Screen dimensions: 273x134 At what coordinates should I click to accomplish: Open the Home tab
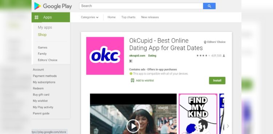(x=112, y=17)
